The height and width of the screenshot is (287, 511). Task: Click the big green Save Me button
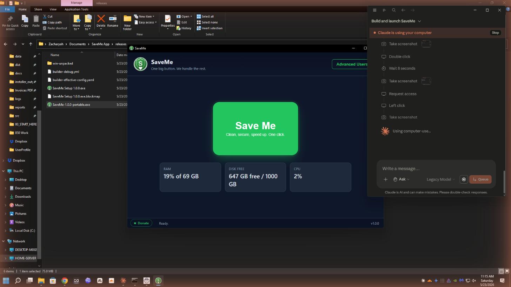click(255, 129)
